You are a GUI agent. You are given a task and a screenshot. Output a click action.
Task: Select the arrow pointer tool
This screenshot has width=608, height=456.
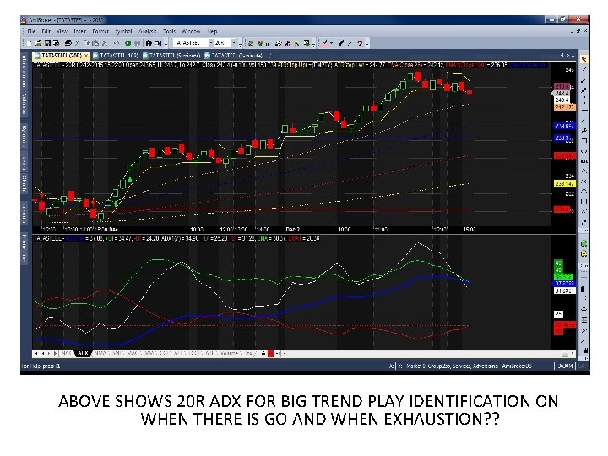click(584, 59)
